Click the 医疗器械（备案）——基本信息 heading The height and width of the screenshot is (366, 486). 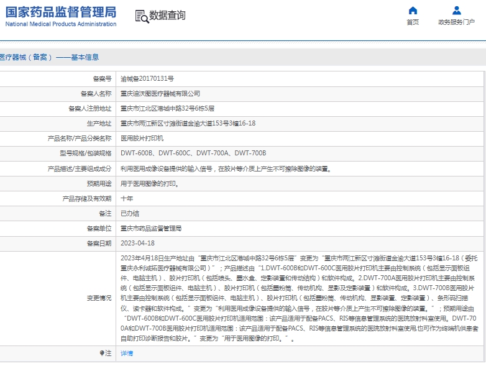(49, 57)
